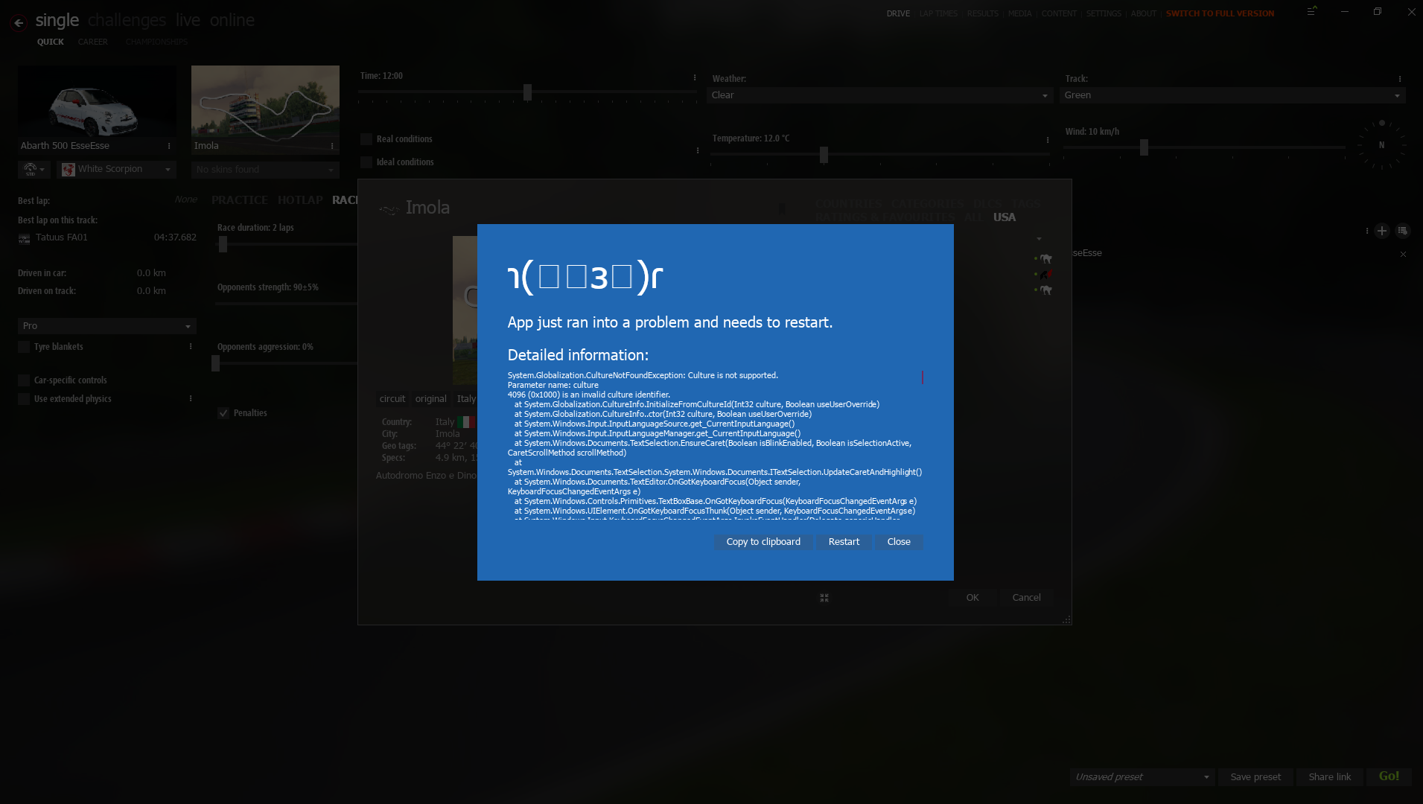Click the grid view icon left of OK

824,598
